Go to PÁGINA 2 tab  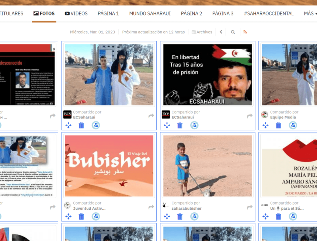point(191,14)
